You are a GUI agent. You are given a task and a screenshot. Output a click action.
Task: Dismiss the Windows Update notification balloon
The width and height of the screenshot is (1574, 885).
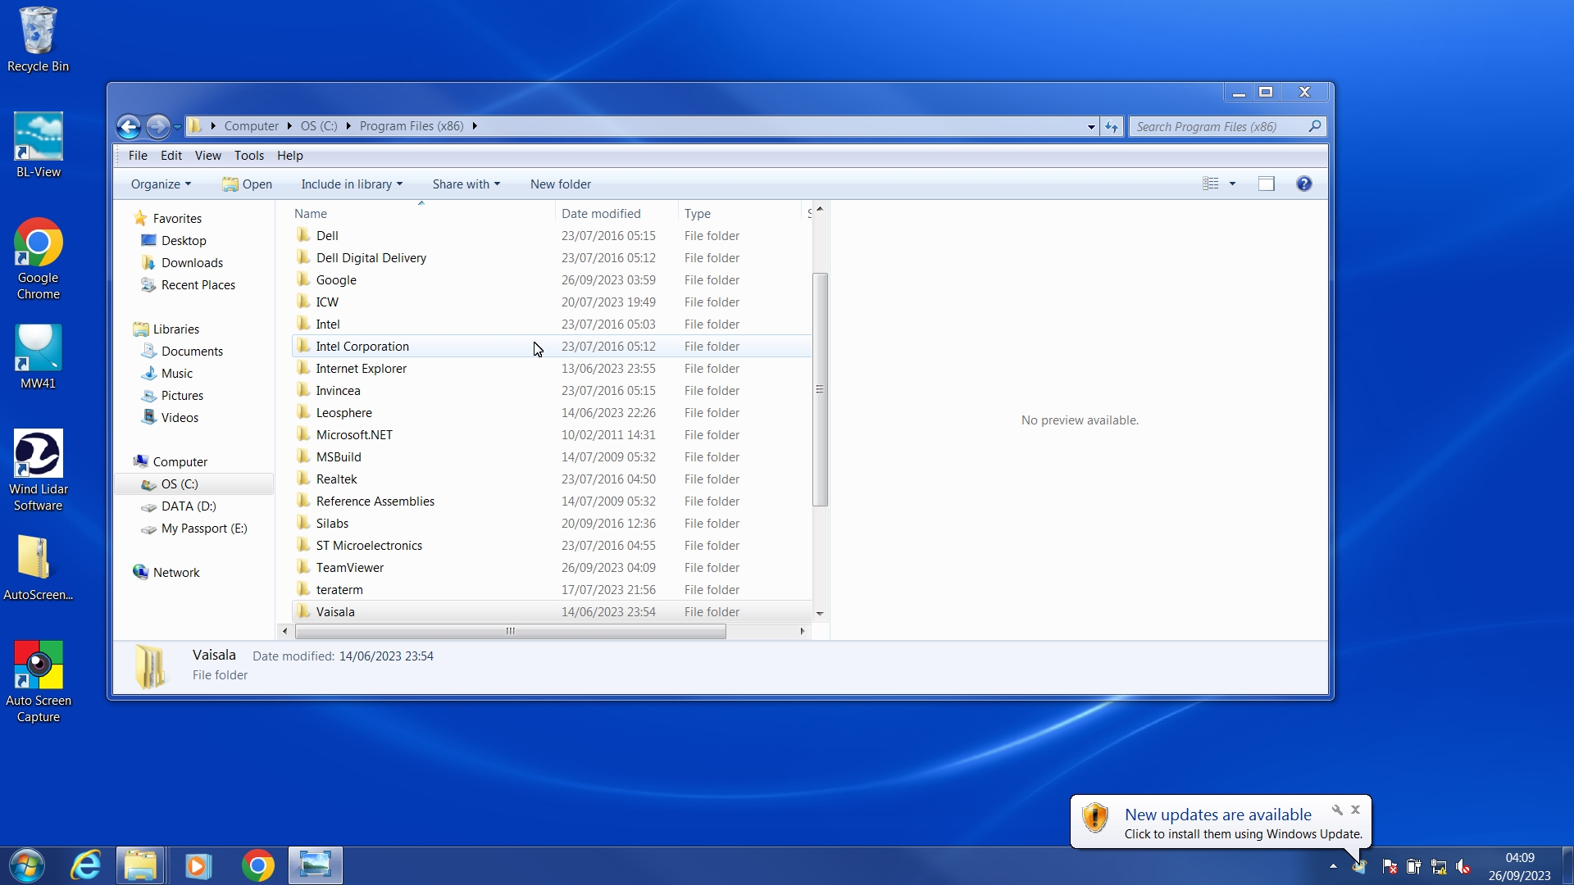[x=1355, y=810]
